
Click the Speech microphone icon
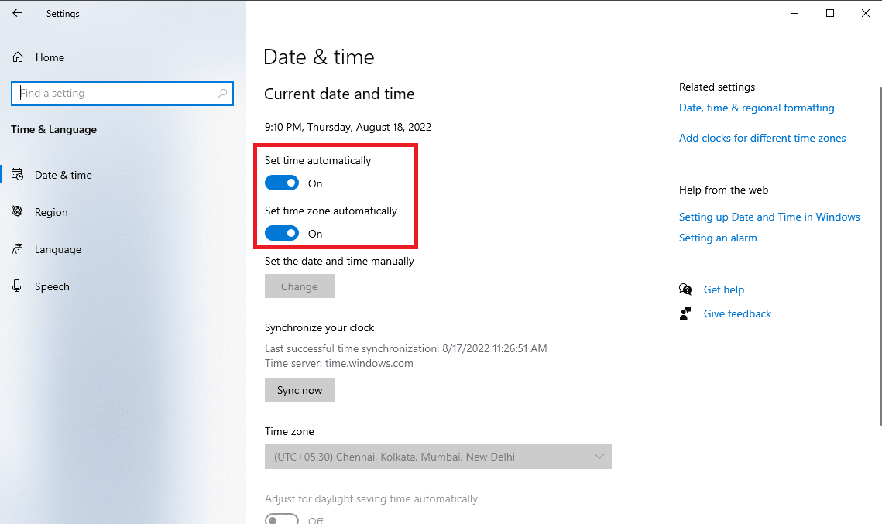tap(17, 286)
